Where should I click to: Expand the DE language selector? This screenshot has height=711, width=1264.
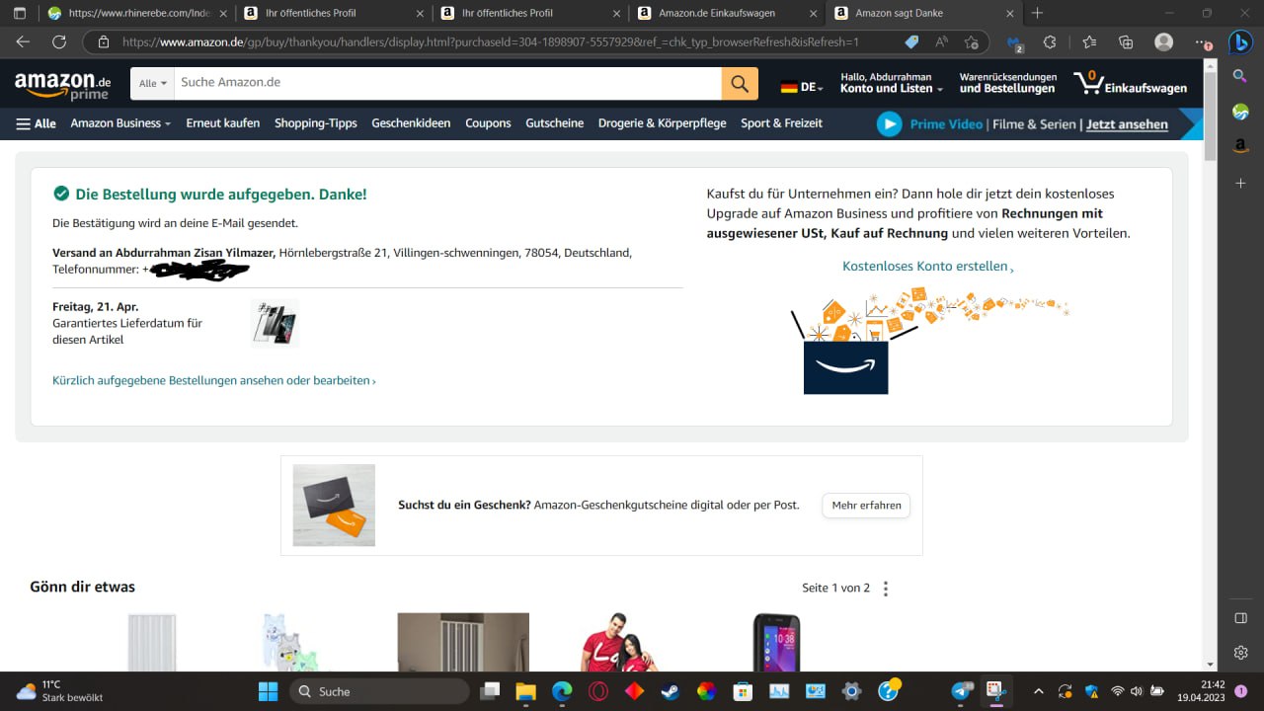click(801, 87)
